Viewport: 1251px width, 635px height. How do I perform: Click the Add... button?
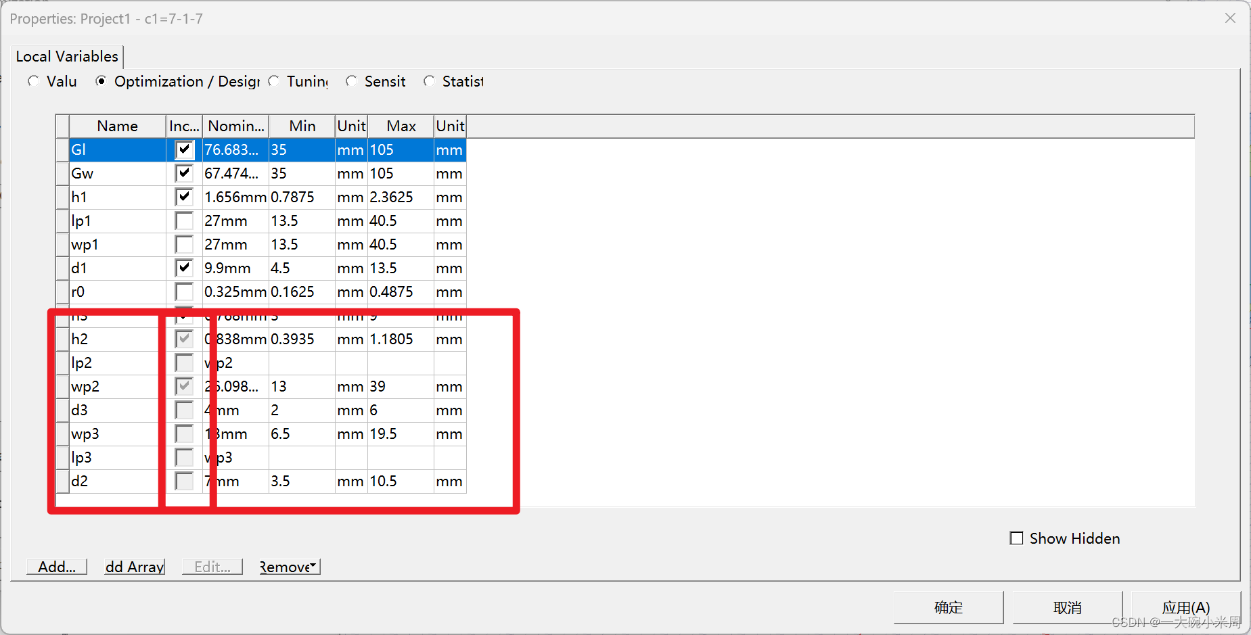click(x=57, y=567)
